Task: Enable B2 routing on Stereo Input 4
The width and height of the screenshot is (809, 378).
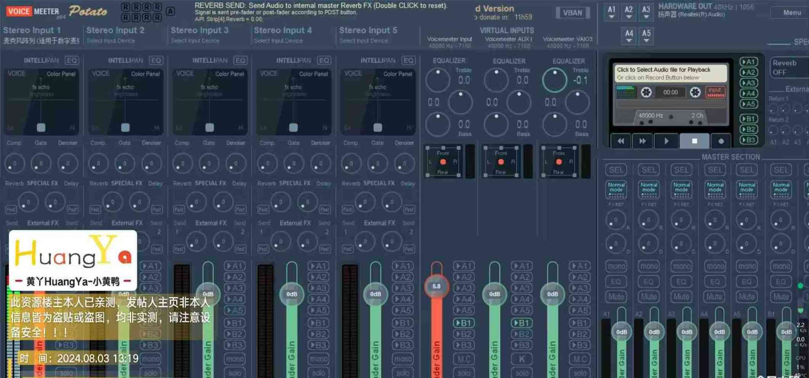Action: click(x=318, y=334)
